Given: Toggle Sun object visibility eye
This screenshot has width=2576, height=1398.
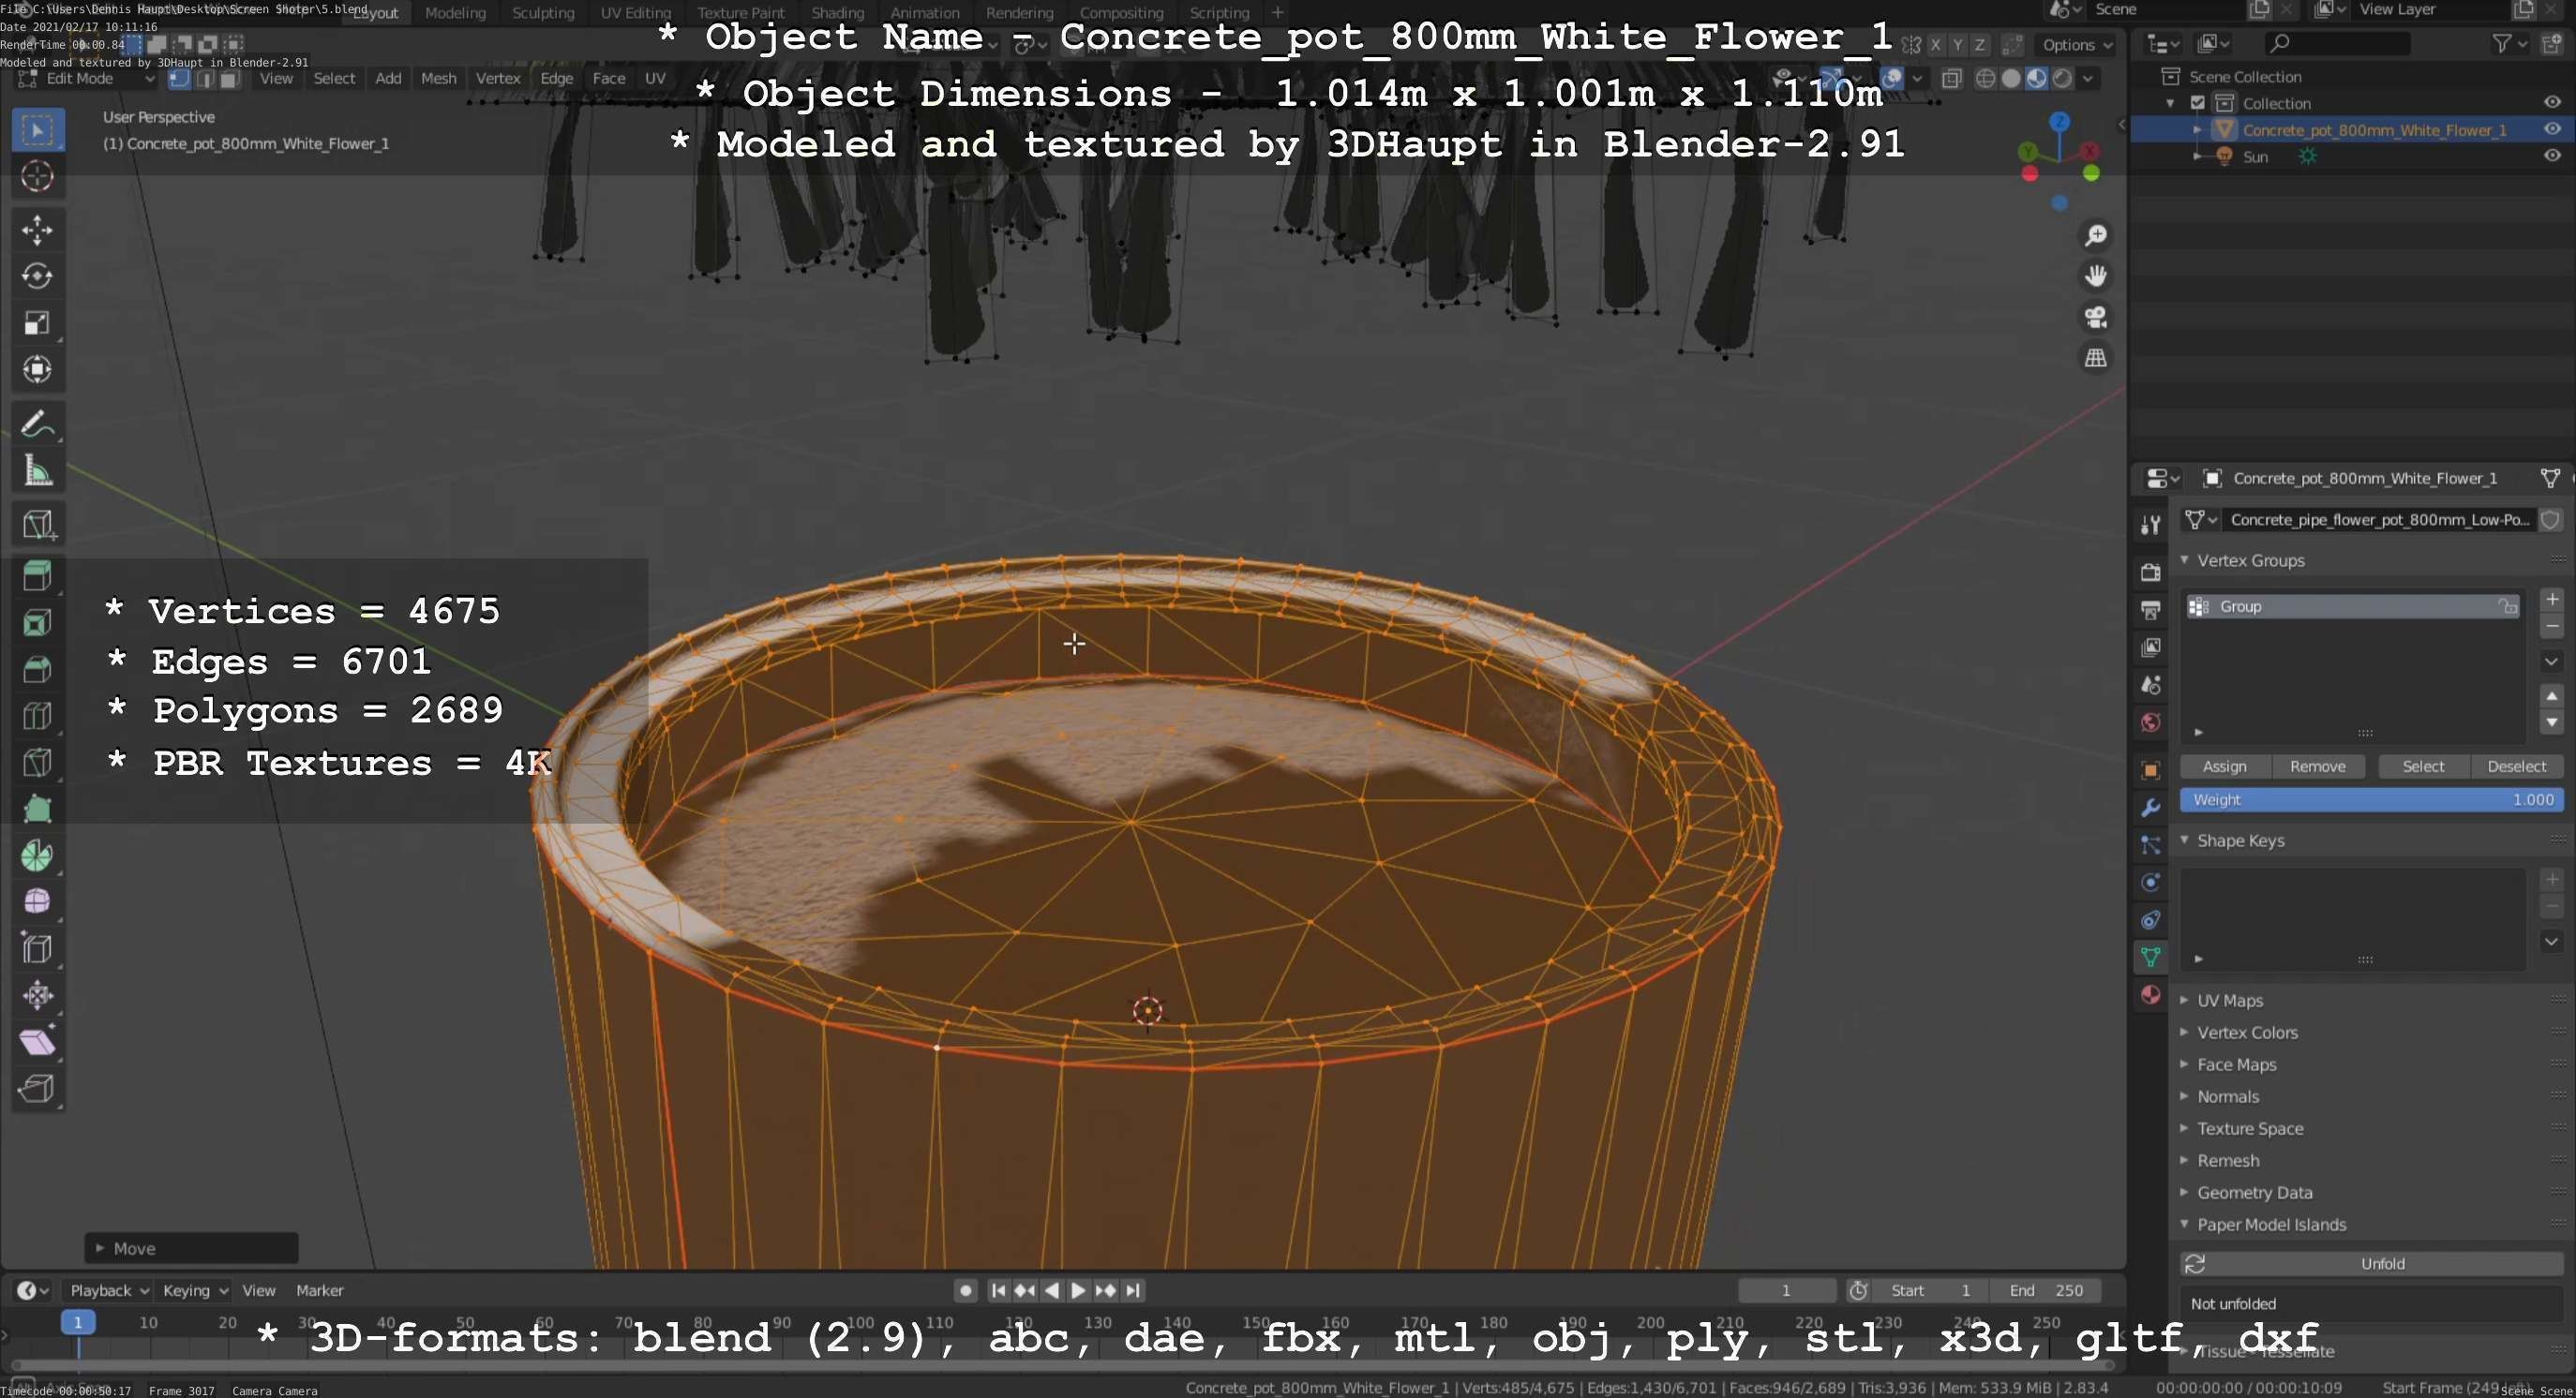Looking at the screenshot, I should point(2551,156).
